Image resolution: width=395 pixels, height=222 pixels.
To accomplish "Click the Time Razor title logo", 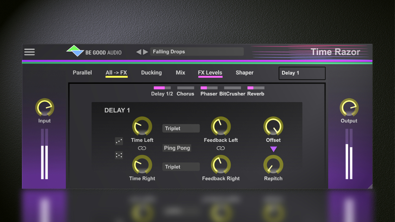I will 335,52.
